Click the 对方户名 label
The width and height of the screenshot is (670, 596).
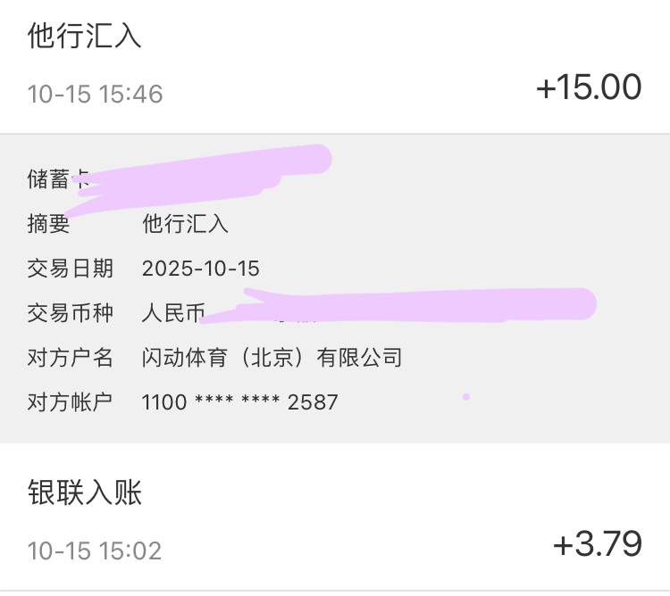pos(70,358)
